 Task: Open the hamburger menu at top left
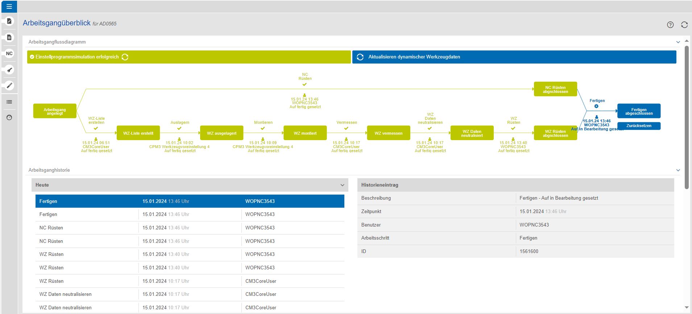[9, 7]
